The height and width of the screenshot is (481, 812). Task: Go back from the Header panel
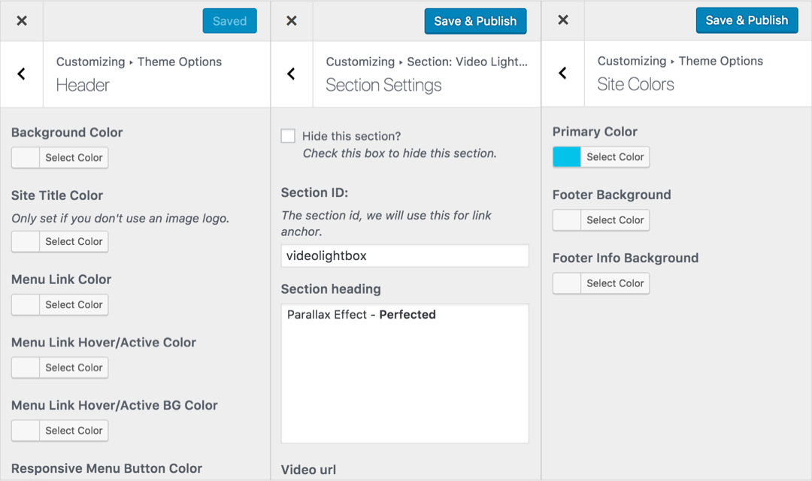[x=21, y=74]
